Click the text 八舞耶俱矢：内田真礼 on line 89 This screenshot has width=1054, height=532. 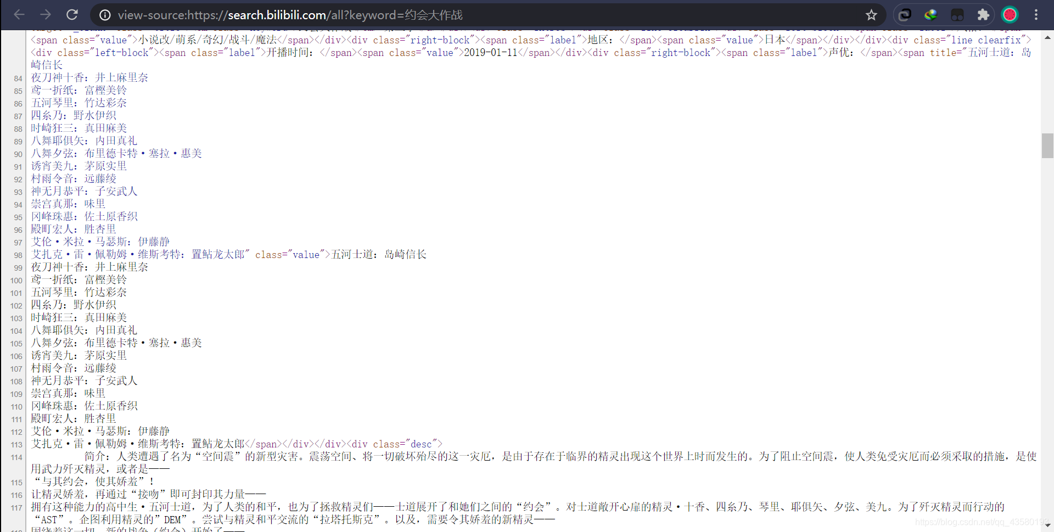pyautogui.click(x=84, y=141)
